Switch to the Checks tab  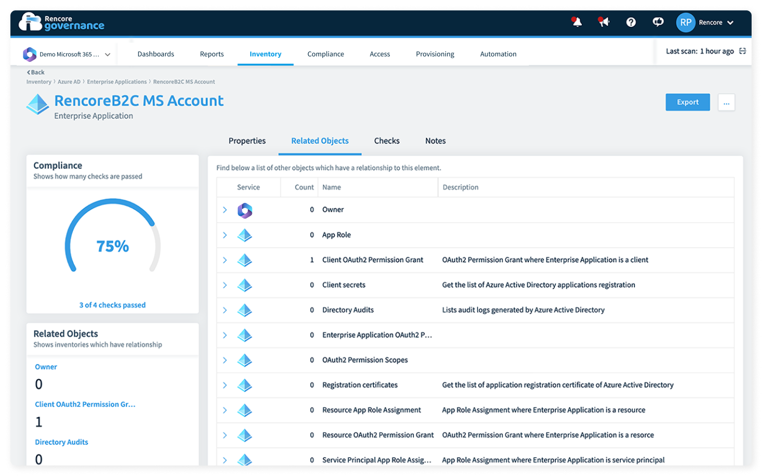click(x=387, y=141)
